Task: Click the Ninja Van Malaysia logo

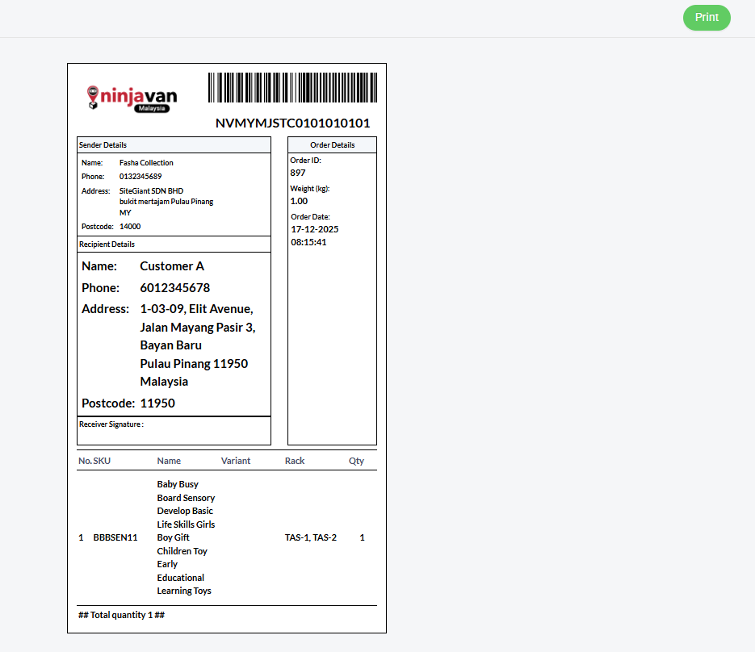Action: tap(132, 98)
